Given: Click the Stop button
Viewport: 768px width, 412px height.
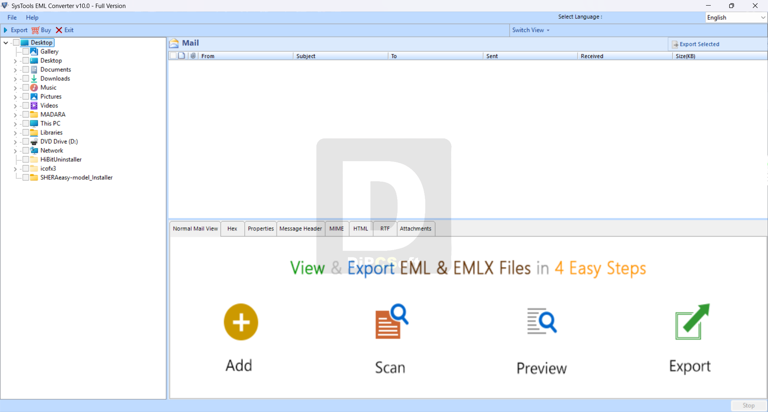Looking at the screenshot, I should [x=748, y=406].
